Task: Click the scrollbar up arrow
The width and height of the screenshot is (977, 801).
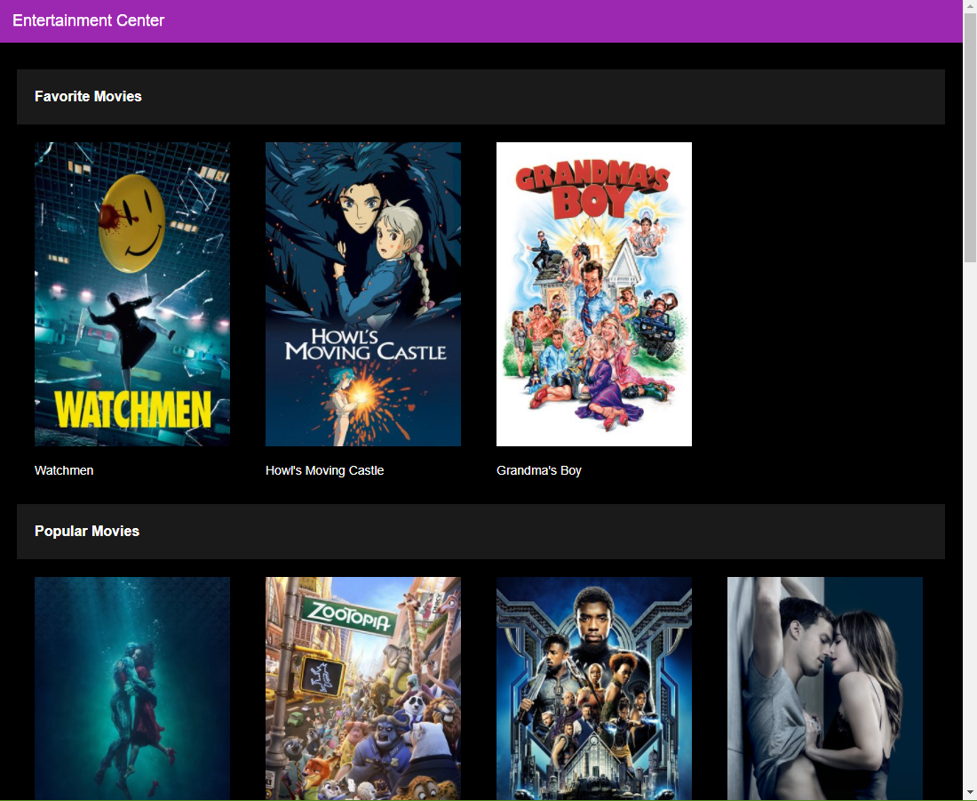Action: pos(970,5)
